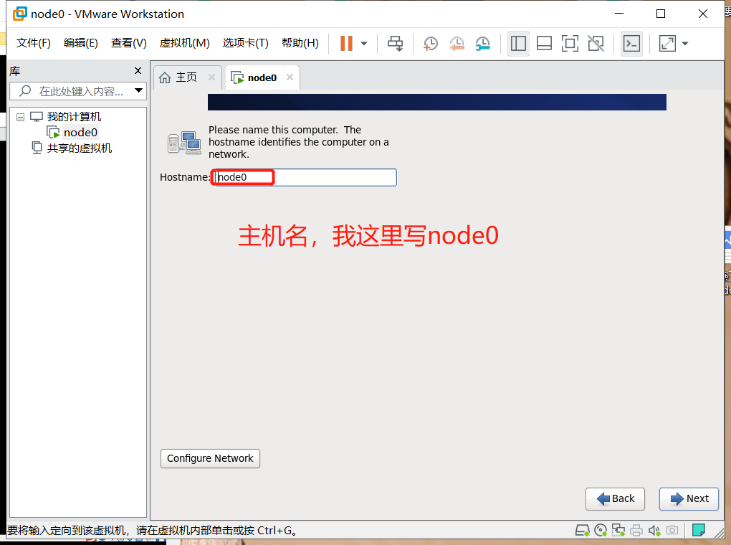Click the CD/DVD drive status icon
The image size is (731, 545).
tap(601, 530)
